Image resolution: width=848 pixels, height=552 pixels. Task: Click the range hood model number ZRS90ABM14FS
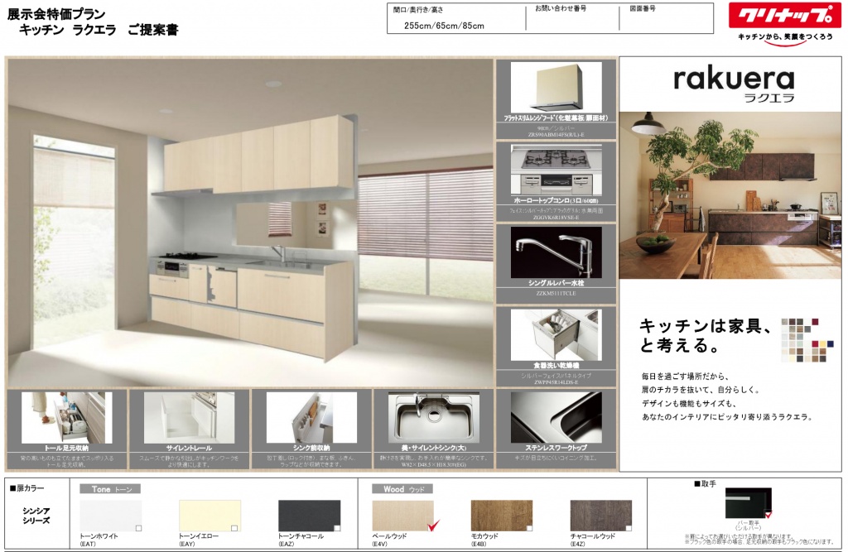pos(556,135)
